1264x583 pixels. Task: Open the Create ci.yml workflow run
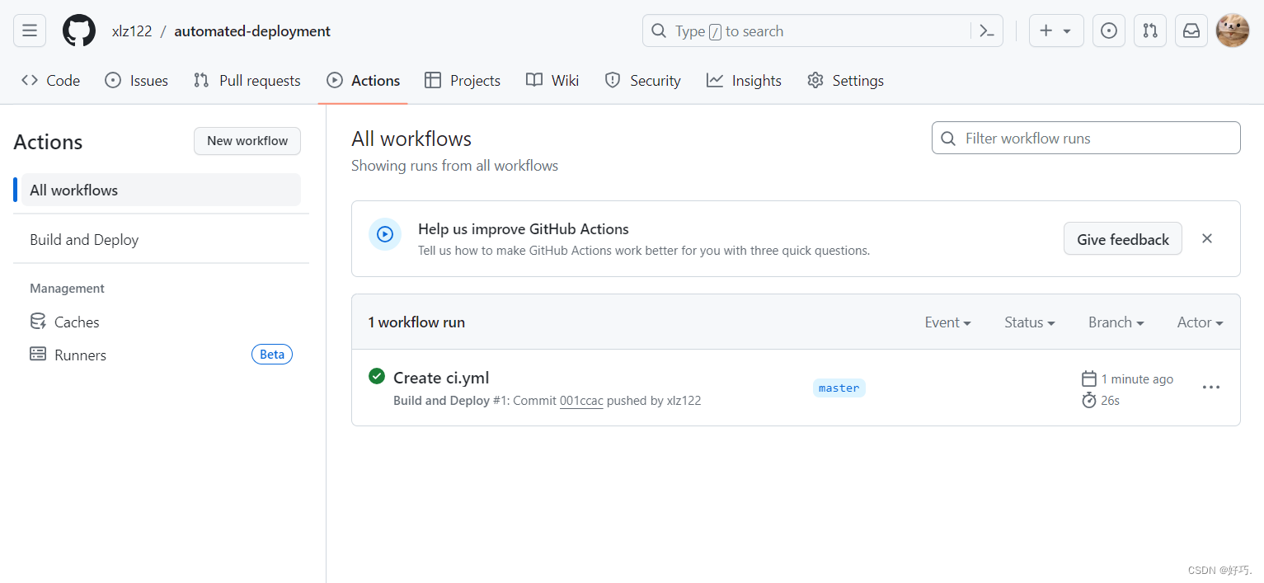click(441, 378)
